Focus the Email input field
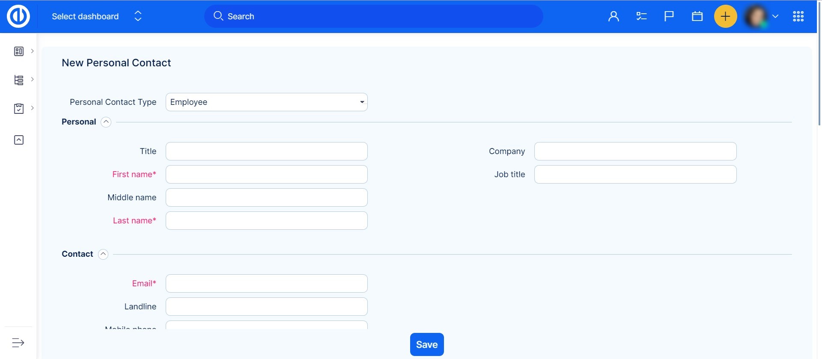Screen dimensions: 822x359 point(266,284)
